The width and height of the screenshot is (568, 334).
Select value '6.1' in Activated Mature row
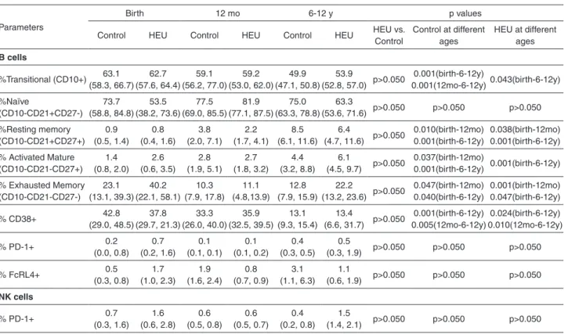pyautogui.click(x=344, y=157)
